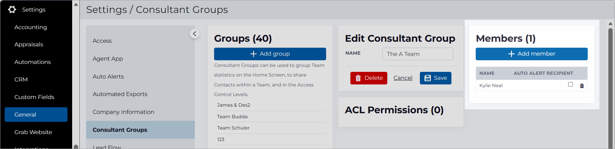The height and width of the screenshot is (149, 615).
Task: Open the Accounting settings section
Action: 31,27
